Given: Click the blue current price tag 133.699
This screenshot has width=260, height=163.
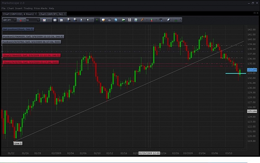Looking at the screenshot, I should tap(252, 70).
